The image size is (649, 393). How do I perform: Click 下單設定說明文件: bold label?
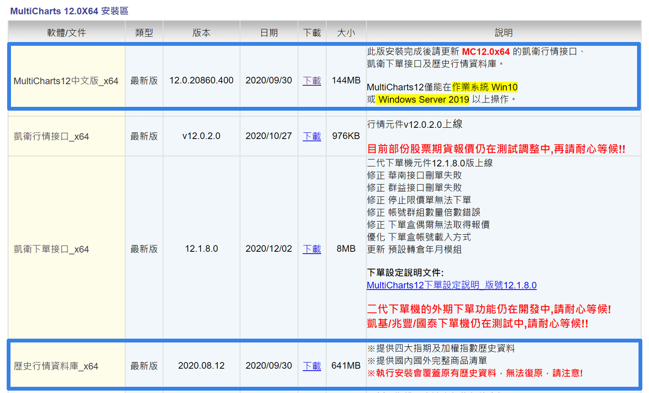(405, 273)
